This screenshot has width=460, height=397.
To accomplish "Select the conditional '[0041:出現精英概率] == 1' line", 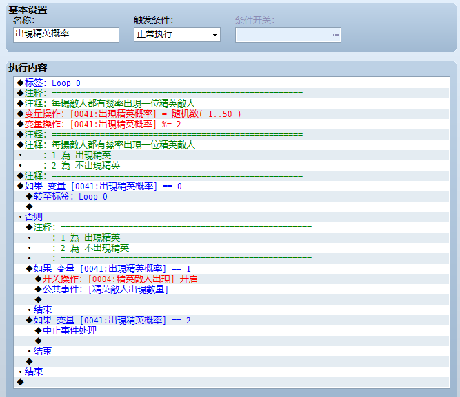I will tap(232, 268).
